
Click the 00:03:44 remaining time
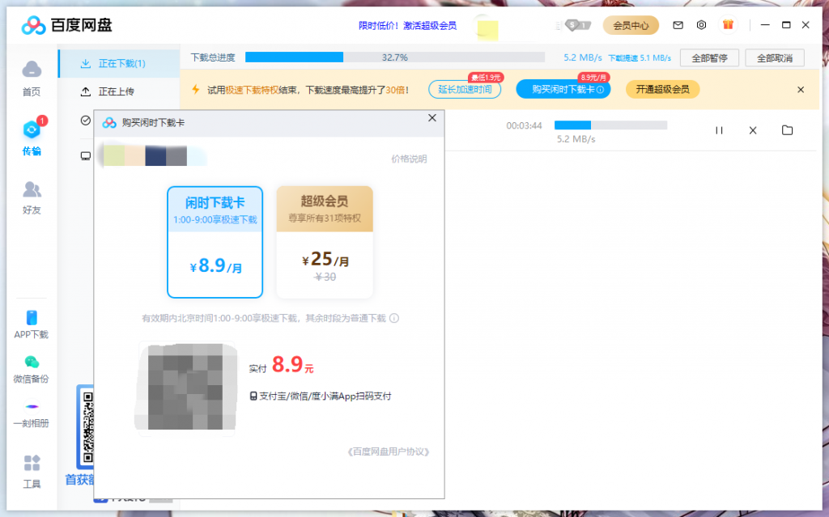coord(524,126)
